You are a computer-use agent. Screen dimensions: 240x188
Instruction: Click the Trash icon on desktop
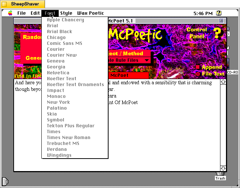220,176
